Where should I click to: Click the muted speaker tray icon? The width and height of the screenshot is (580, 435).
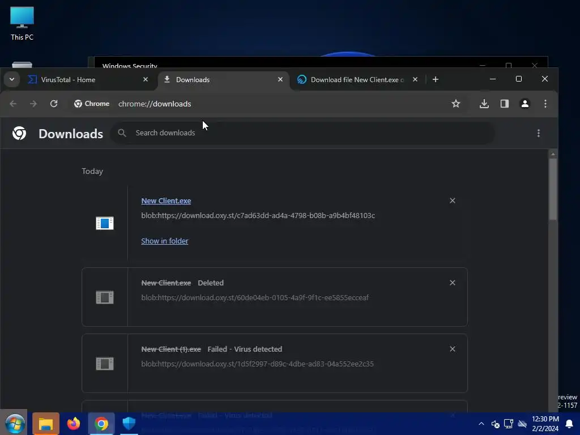point(495,424)
